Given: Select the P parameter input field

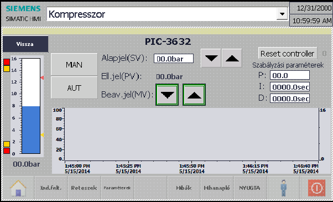Looking at the screenshot, I should click(x=290, y=75).
